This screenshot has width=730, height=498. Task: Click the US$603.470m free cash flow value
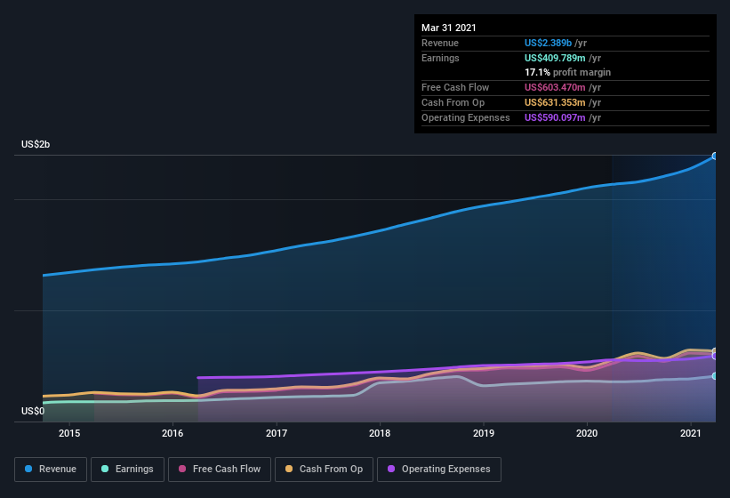555,87
